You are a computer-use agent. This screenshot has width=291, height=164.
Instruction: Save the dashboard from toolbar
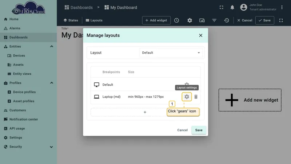click(x=265, y=20)
